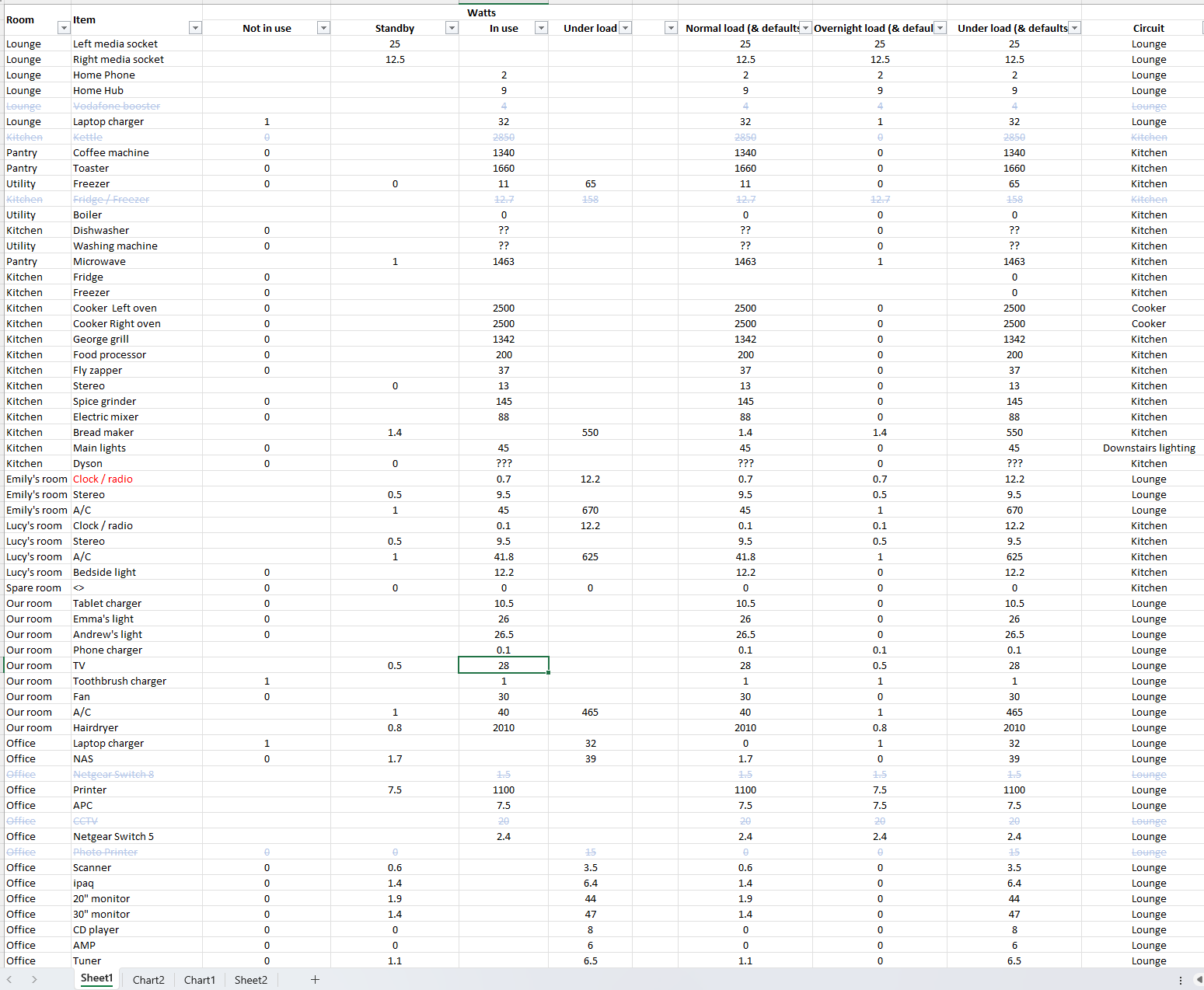Add a new sheet with plus icon

click(x=315, y=980)
